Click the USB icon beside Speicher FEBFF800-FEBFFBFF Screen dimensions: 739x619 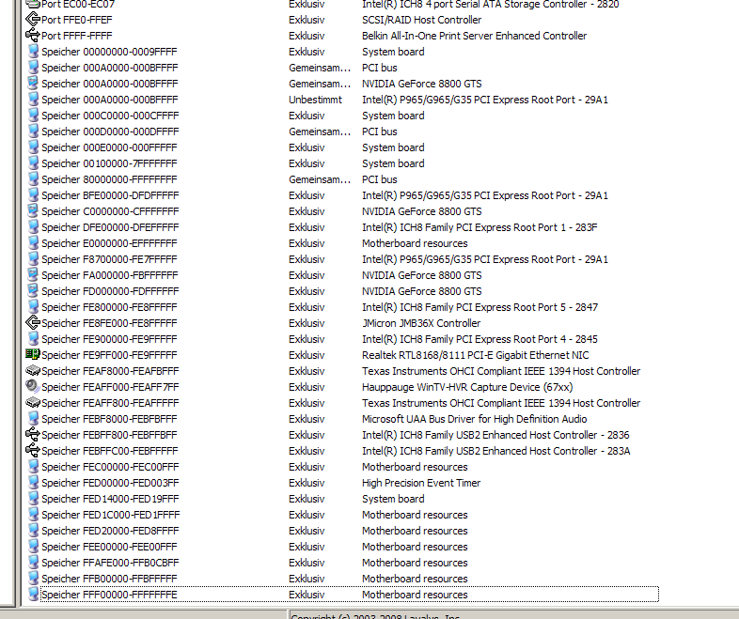(x=33, y=435)
